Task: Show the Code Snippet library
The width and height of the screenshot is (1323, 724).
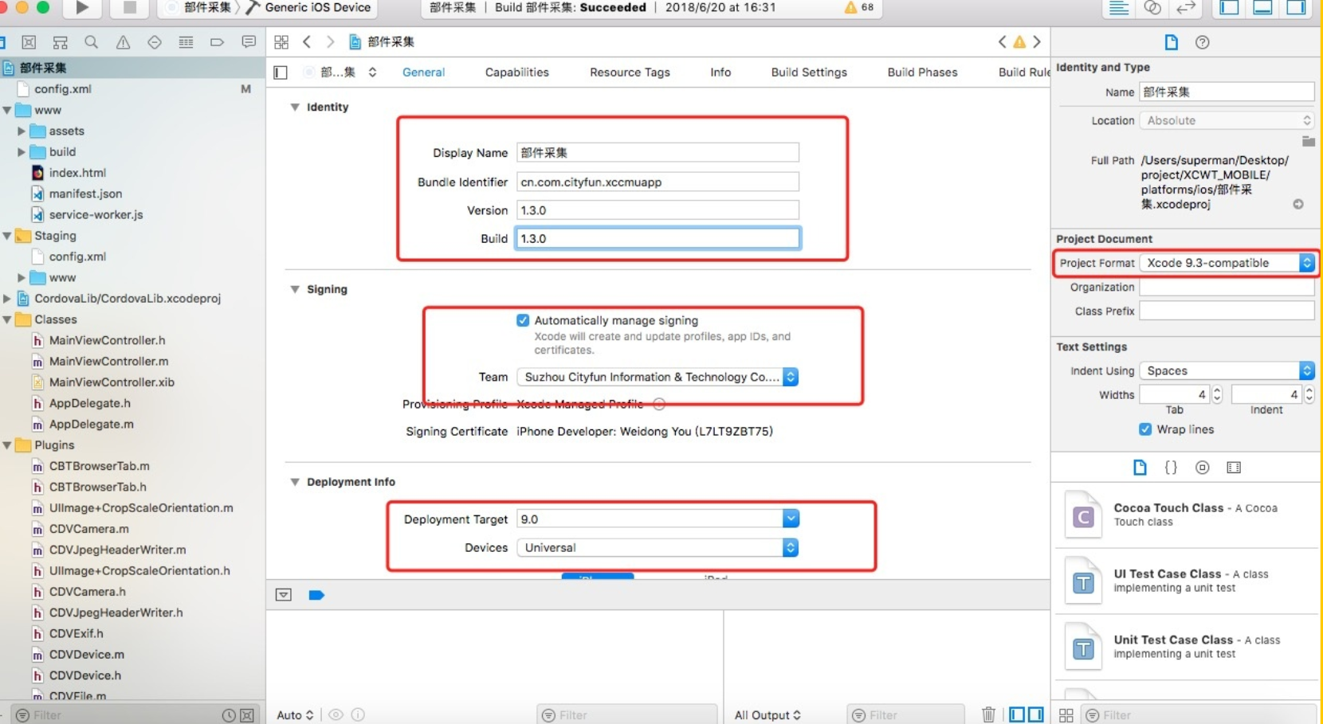Action: click(x=1171, y=468)
